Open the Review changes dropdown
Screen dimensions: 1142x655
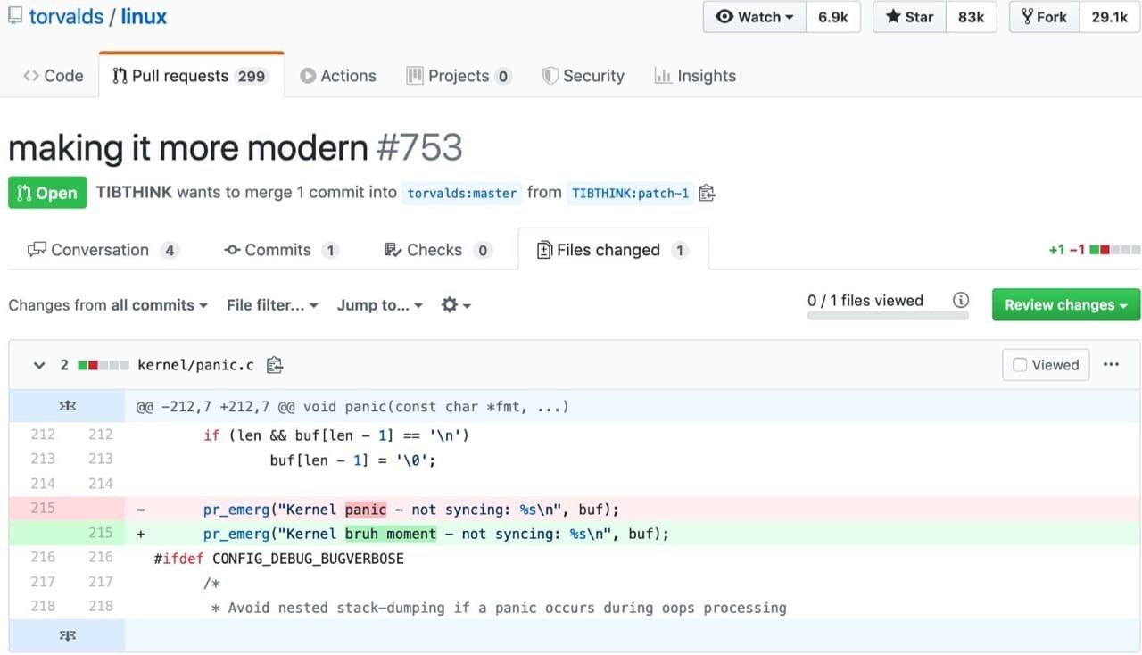coord(1066,305)
